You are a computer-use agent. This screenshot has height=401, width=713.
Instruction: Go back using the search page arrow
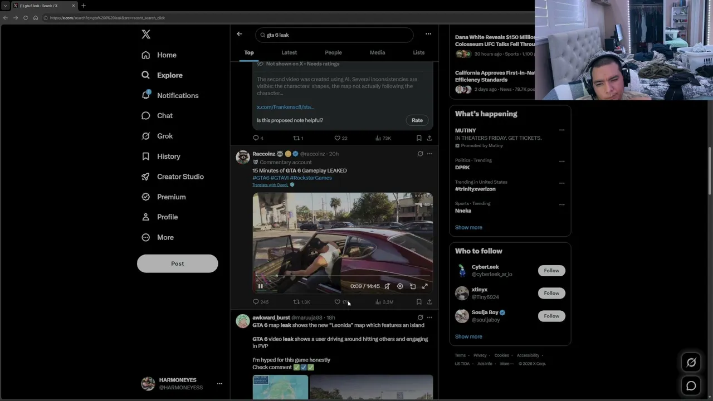tap(240, 35)
